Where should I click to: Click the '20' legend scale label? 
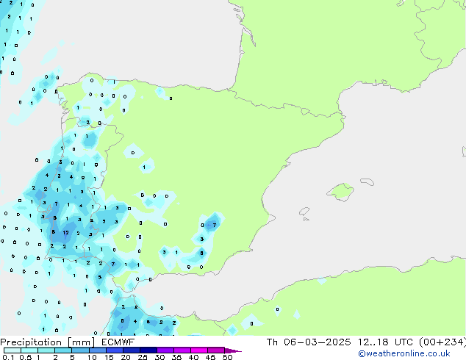(x=126, y=357)
